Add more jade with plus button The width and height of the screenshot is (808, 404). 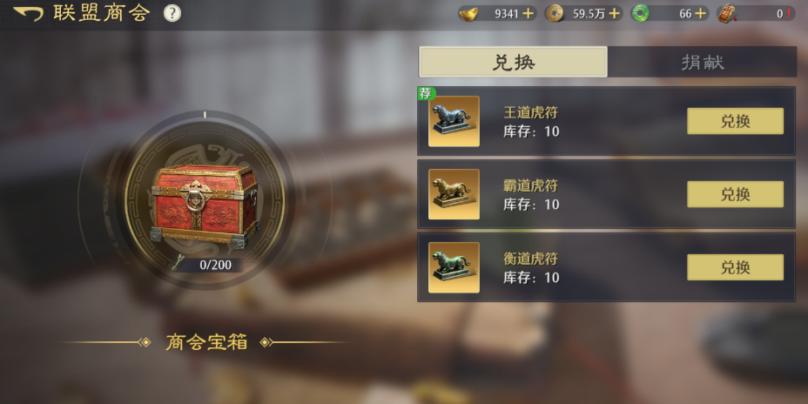point(700,14)
